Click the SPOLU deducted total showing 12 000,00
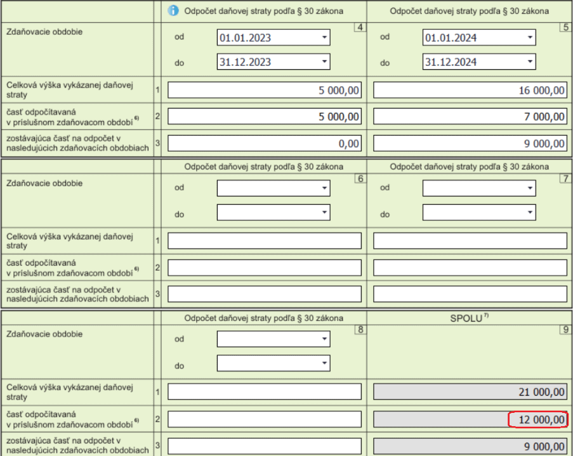573x456 pixels. [x=470, y=419]
